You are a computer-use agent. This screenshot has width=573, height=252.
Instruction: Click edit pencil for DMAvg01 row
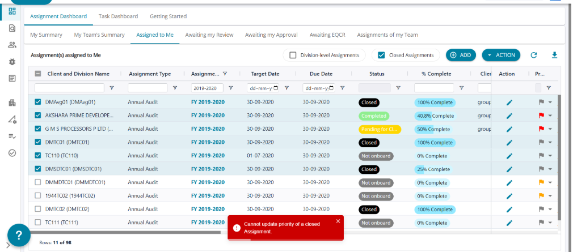click(509, 102)
